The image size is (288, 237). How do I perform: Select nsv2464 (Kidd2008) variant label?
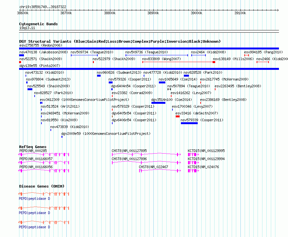[x=208, y=52]
